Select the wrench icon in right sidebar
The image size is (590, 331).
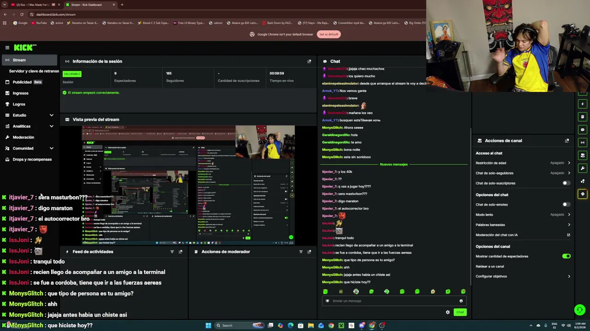point(583,168)
